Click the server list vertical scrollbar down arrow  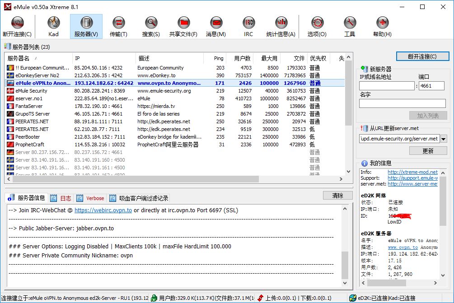(x=349, y=172)
